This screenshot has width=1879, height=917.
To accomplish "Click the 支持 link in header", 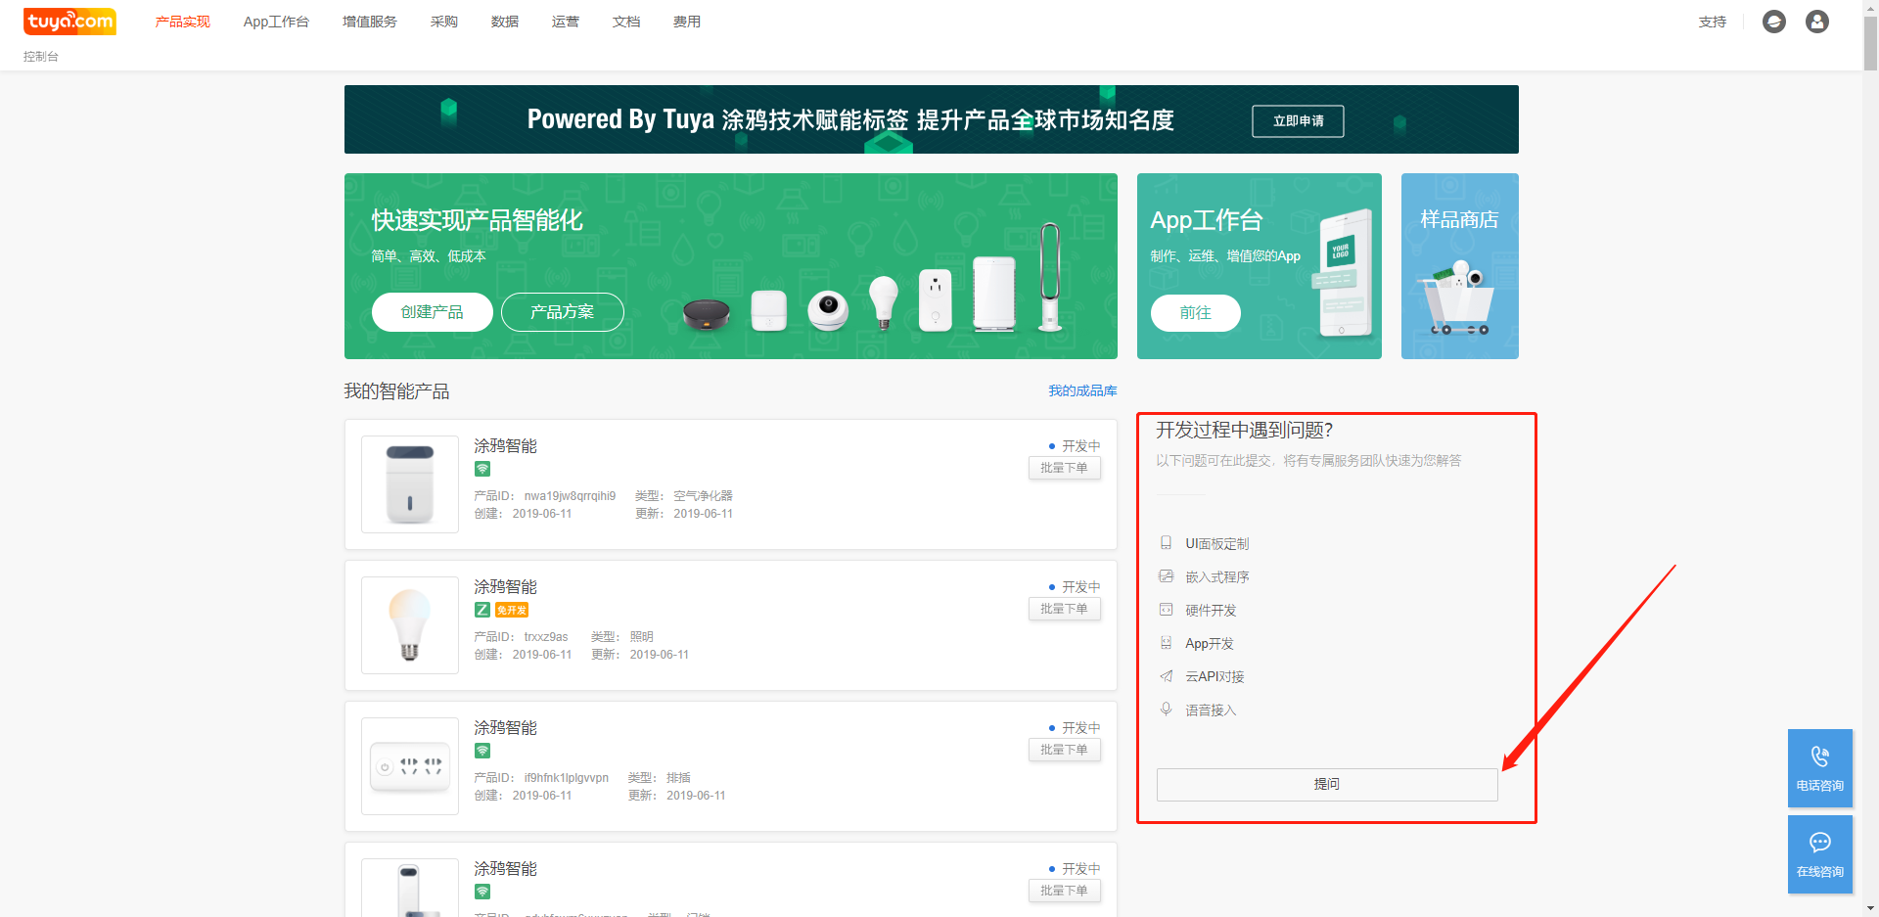I will (1713, 22).
